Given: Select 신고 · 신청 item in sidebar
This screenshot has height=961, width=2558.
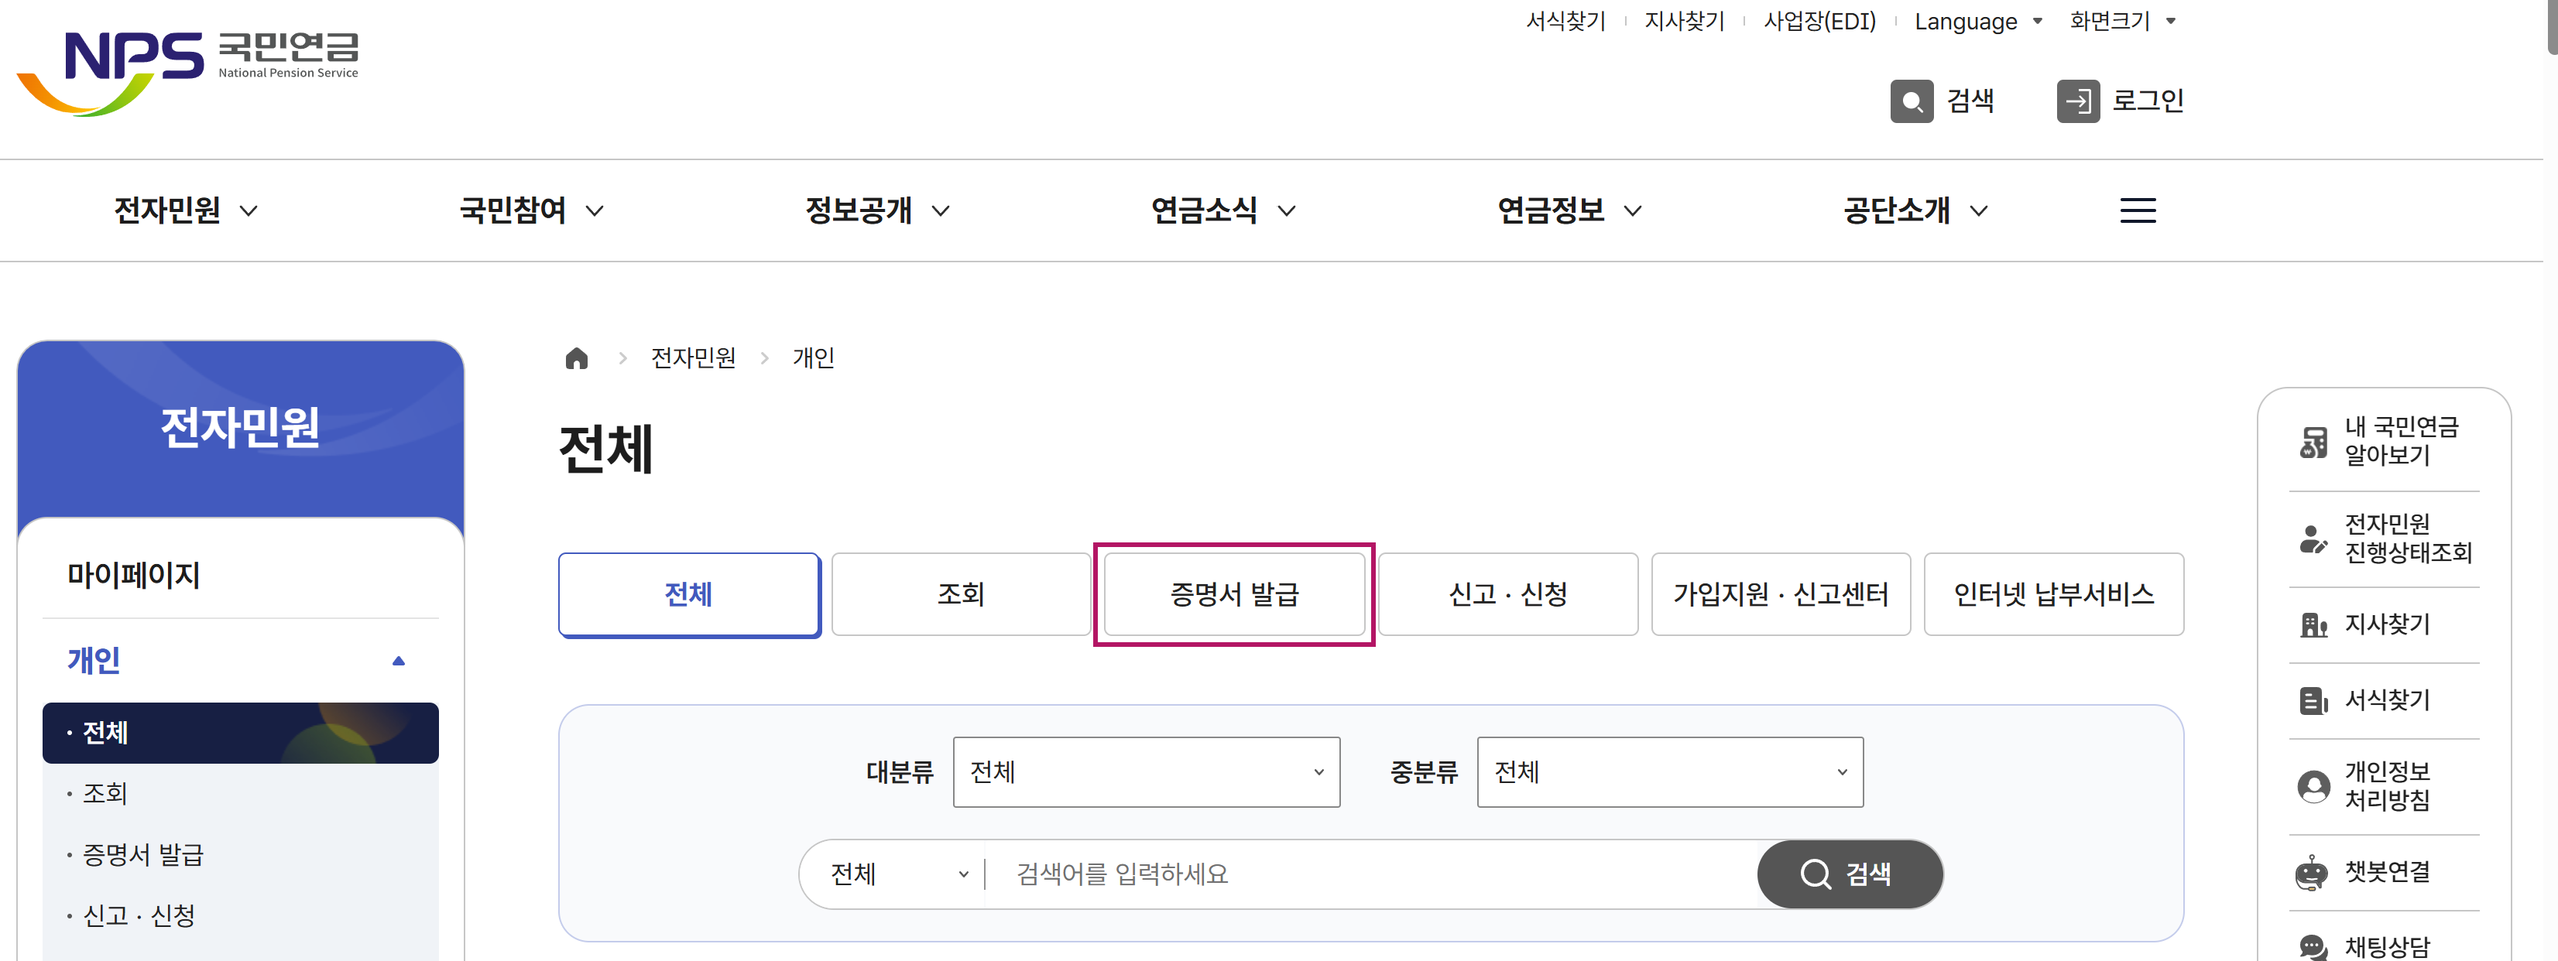Looking at the screenshot, I should point(240,916).
